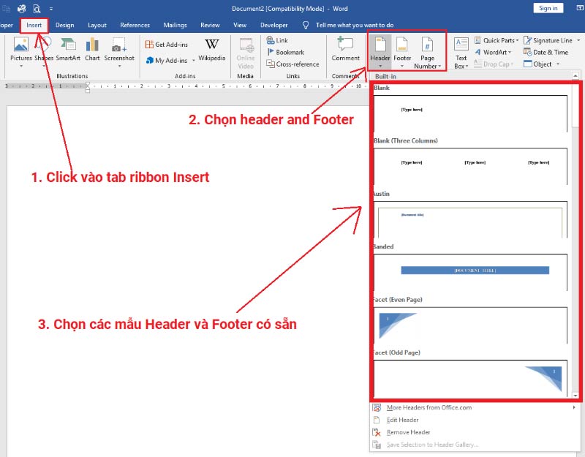585x457 pixels.
Task: Insert a Link
Action: tap(277, 40)
